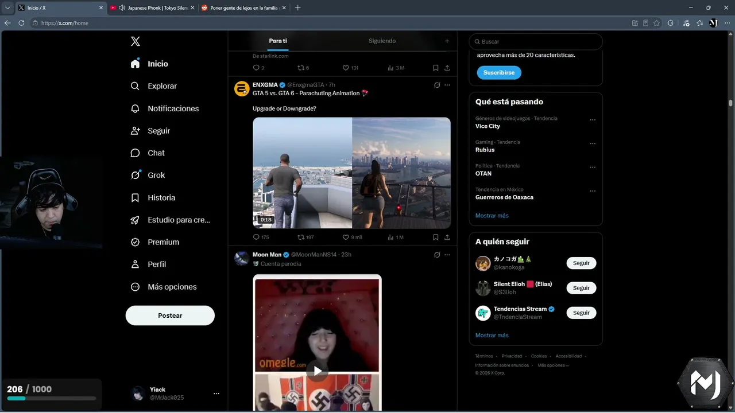The width and height of the screenshot is (735, 413).
Task: Share the ENXGMA post
Action: coord(447,237)
